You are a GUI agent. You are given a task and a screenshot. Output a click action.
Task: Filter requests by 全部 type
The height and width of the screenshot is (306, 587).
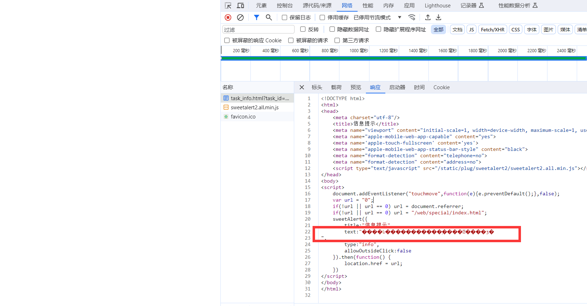[x=439, y=30]
